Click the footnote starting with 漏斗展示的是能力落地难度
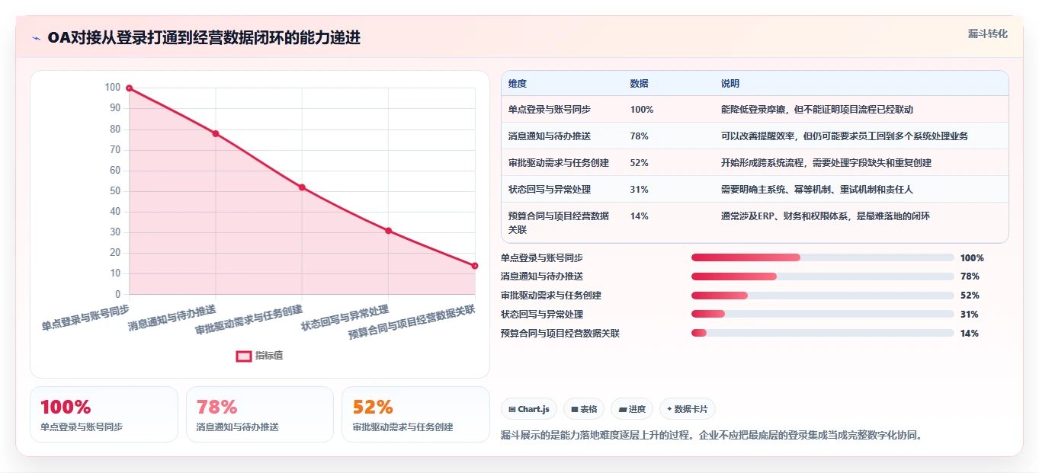The image size is (1039, 473). [711, 435]
